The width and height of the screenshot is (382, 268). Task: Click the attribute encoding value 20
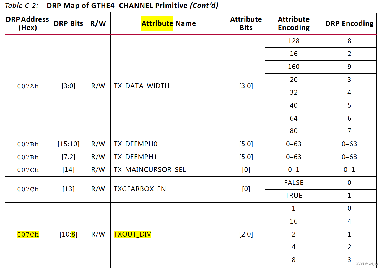(294, 80)
